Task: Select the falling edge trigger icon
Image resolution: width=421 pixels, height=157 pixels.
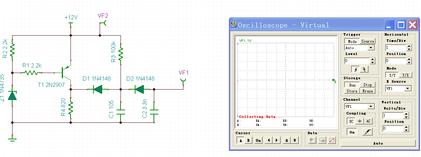Action: [364, 69]
